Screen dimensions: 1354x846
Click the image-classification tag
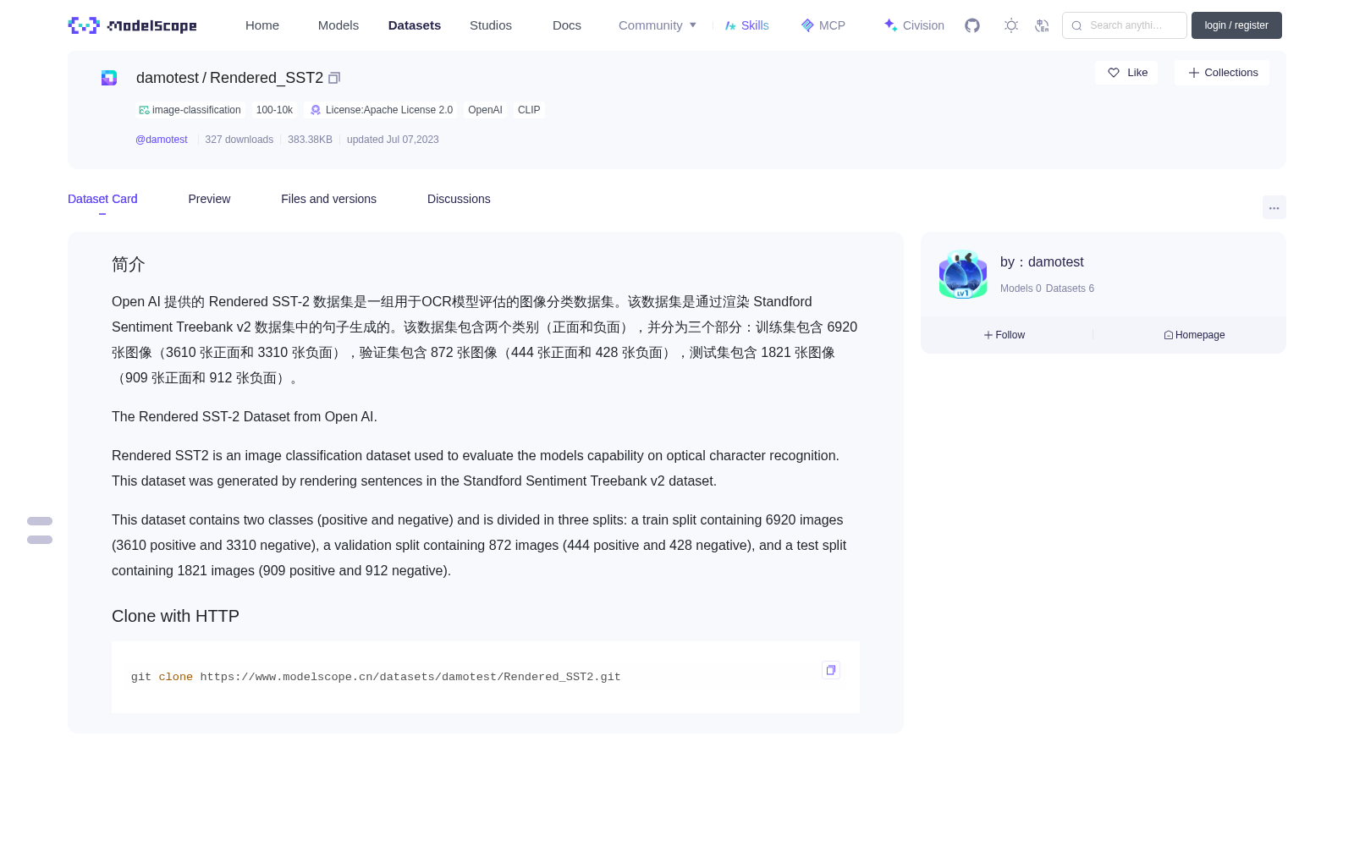point(190,110)
